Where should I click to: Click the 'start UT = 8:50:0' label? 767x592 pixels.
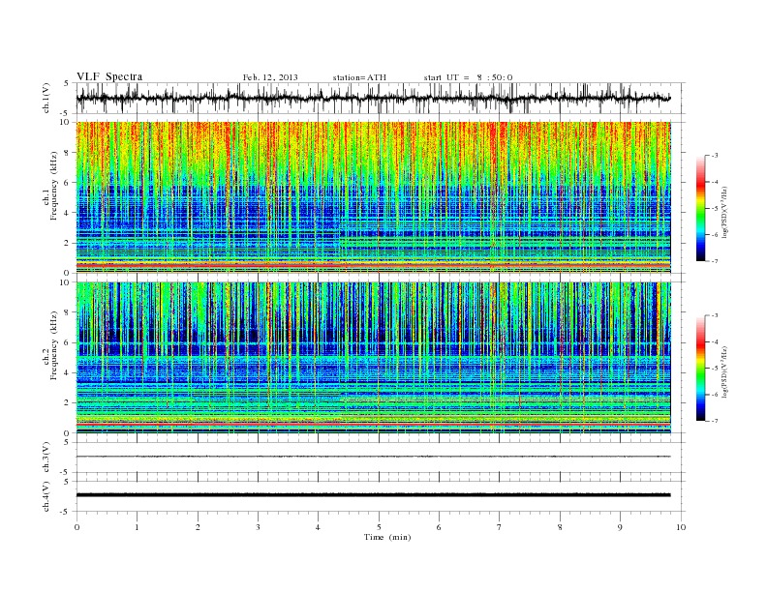point(468,77)
